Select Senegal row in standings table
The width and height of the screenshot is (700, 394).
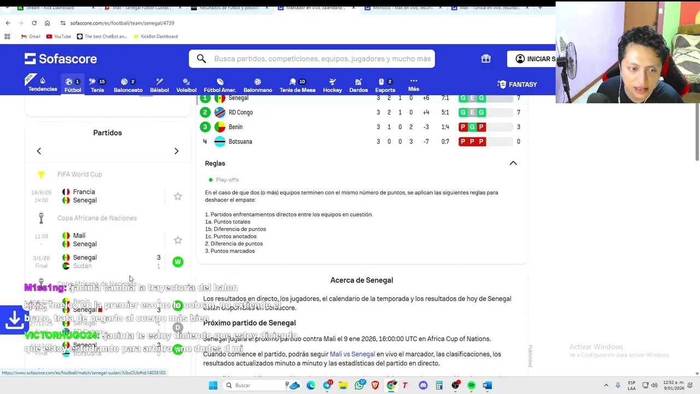click(x=361, y=99)
